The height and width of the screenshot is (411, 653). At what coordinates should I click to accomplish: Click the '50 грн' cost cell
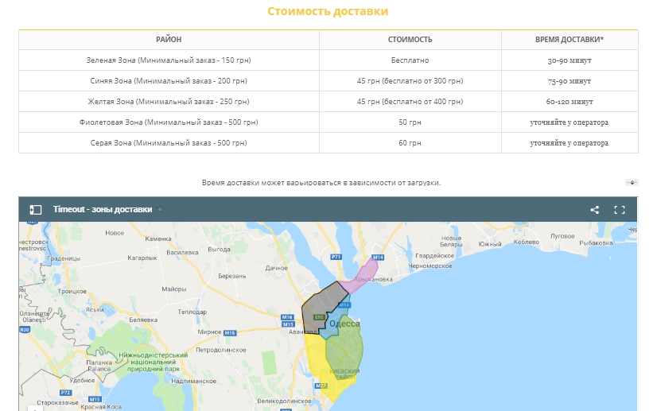(410, 122)
